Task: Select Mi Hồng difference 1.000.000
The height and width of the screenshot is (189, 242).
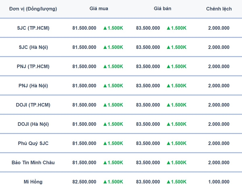Action: click(x=219, y=182)
